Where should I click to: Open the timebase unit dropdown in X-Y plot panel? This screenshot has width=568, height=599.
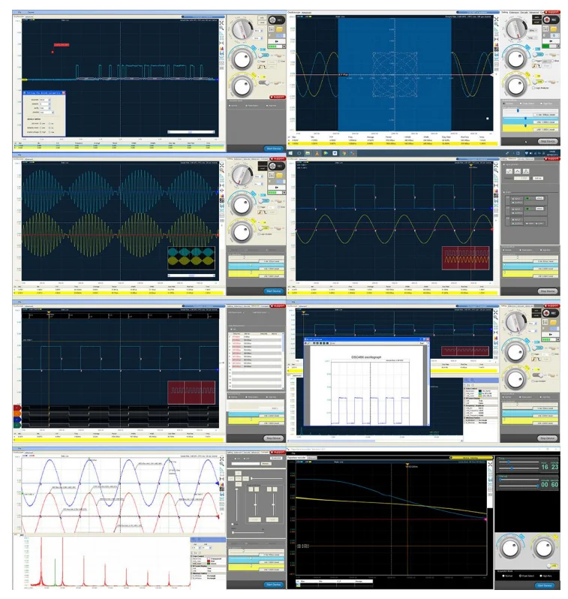(533, 30)
